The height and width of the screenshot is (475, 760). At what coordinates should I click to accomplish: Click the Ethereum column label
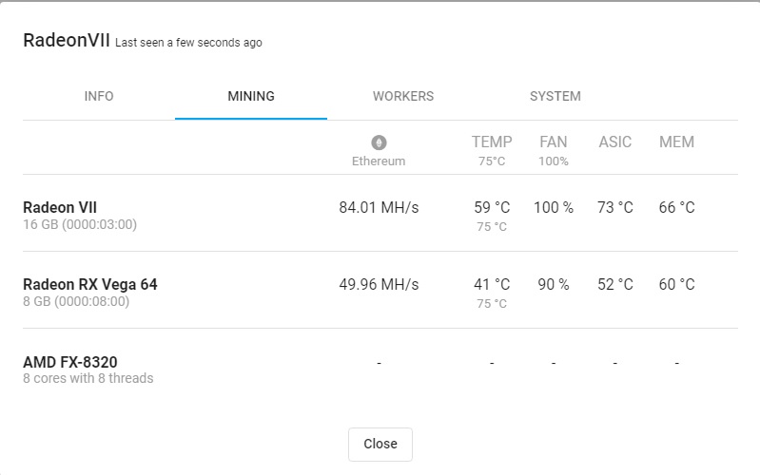[x=379, y=161]
